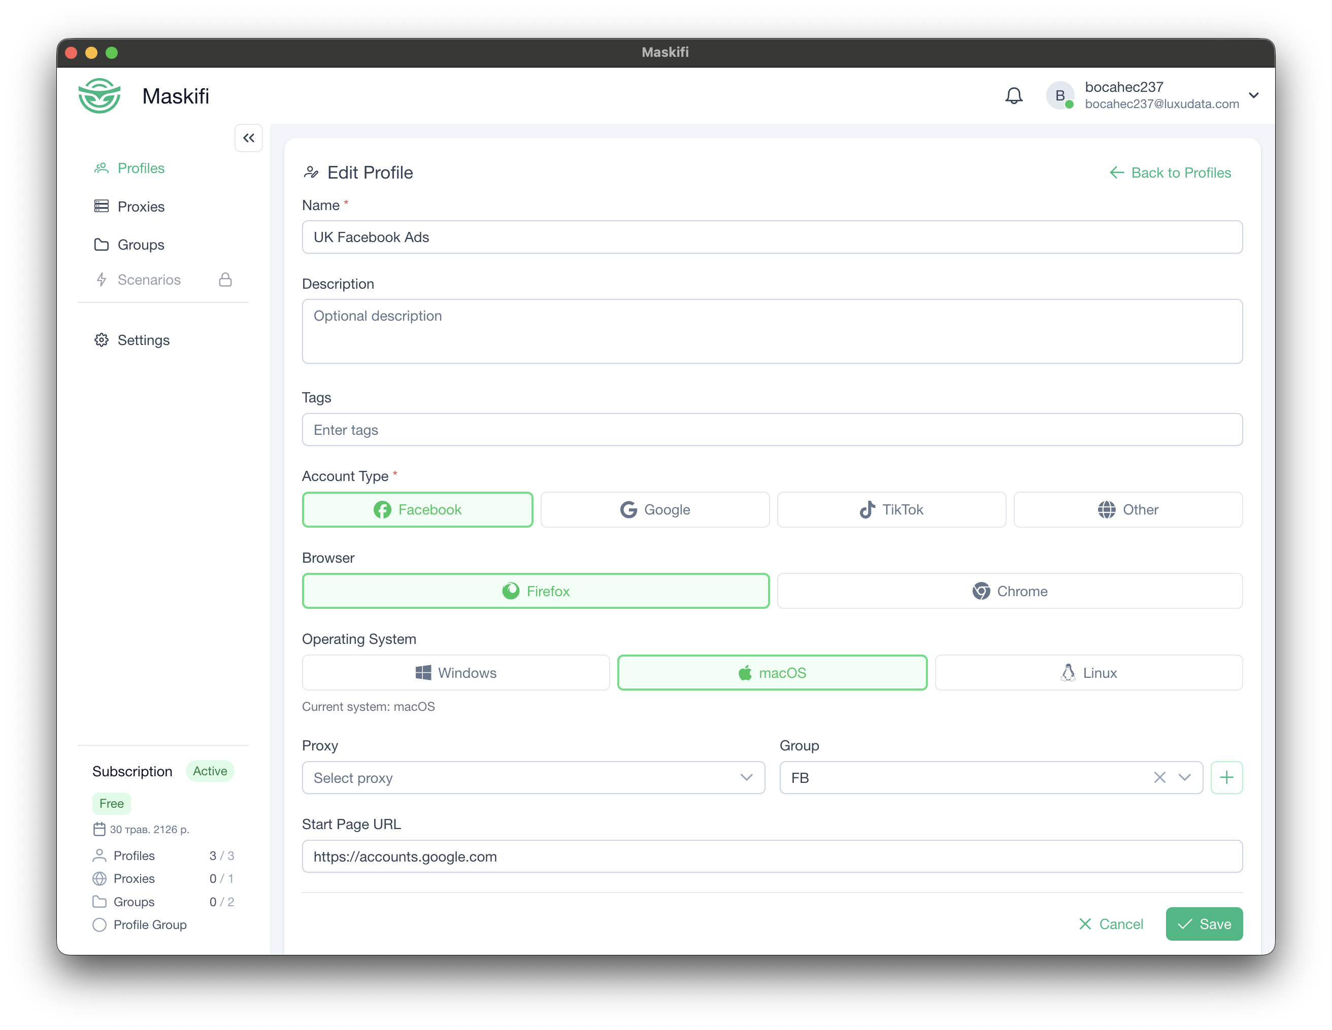
Task: Focus the Tags input field
Action: (x=772, y=430)
